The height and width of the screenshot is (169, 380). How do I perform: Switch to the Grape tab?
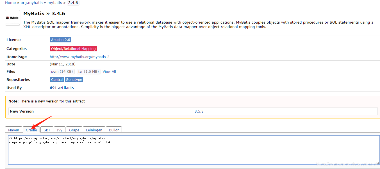point(74,130)
